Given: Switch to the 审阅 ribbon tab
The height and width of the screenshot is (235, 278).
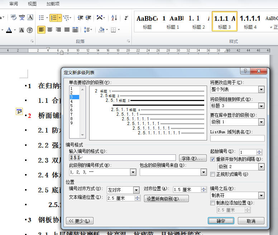Looking at the screenshot, I should click(14, 4).
